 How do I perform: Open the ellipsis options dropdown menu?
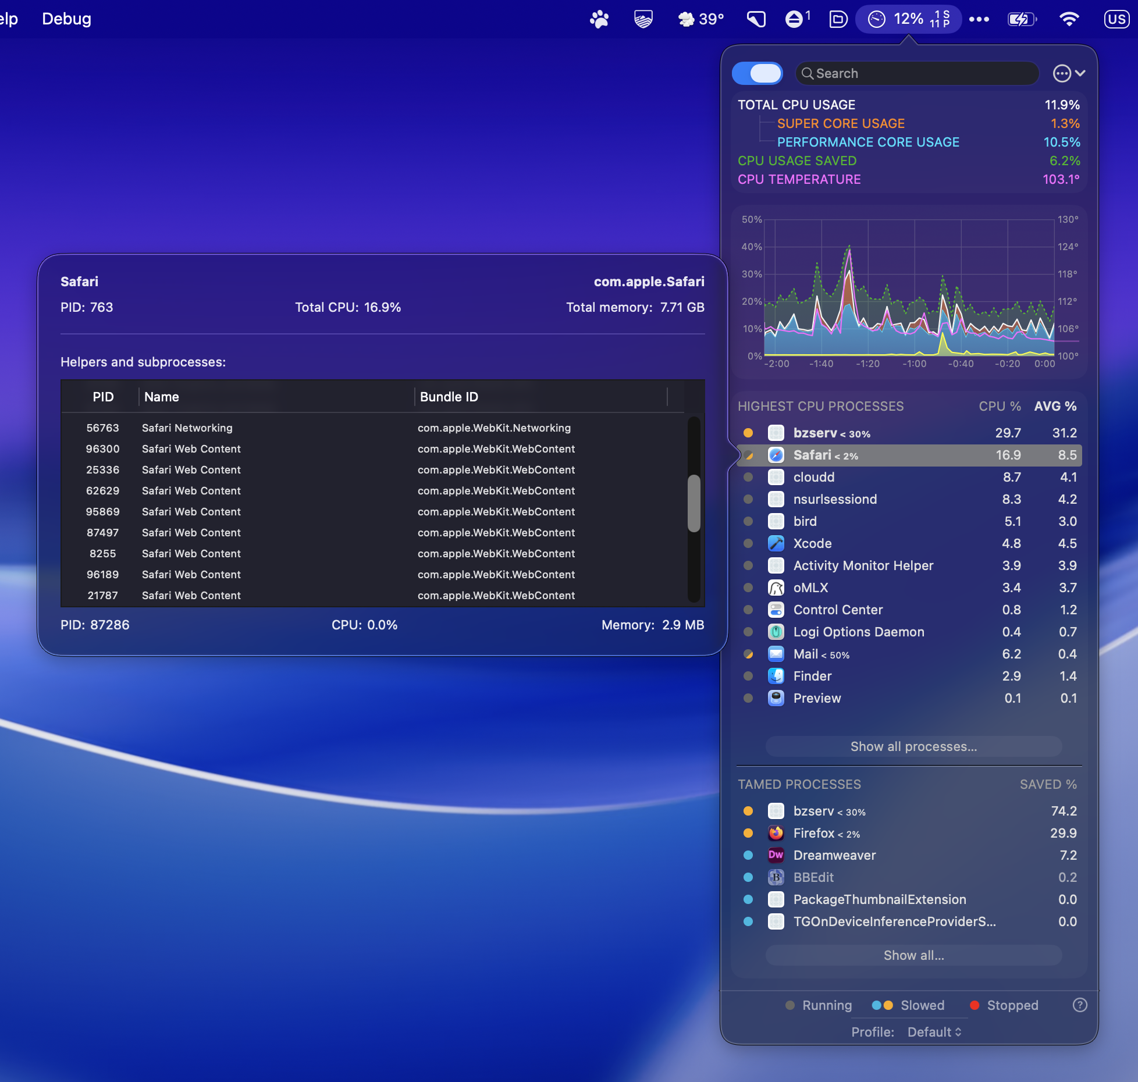click(x=1069, y=73)
